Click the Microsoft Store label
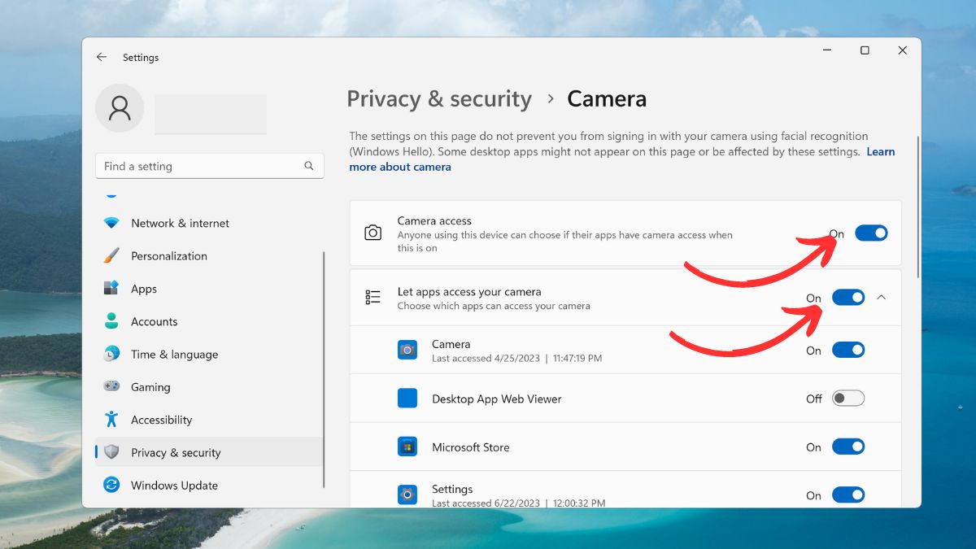 tap(471, 447)
